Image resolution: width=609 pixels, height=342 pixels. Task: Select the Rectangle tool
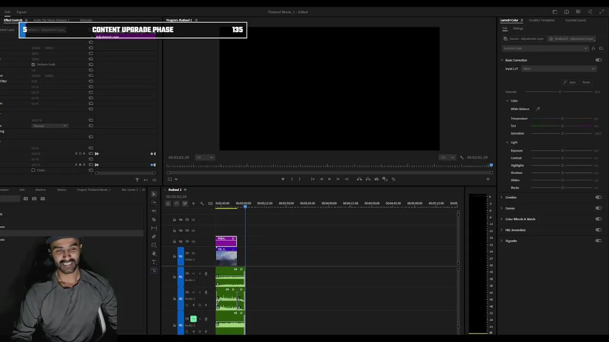pyautogui.click(x=154, y=245)
